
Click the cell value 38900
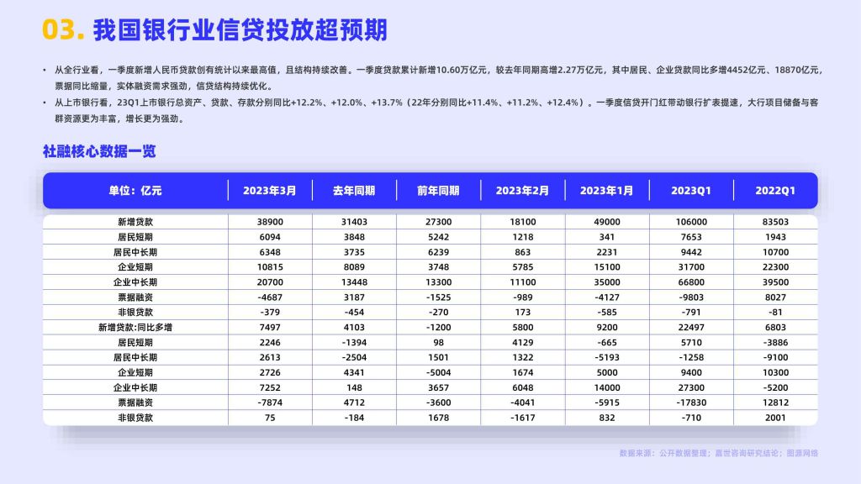(x=270, y=222)
